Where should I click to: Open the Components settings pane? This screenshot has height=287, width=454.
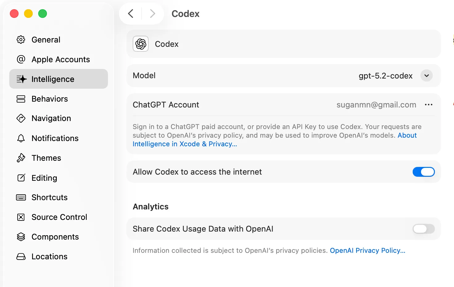[55, 237]
